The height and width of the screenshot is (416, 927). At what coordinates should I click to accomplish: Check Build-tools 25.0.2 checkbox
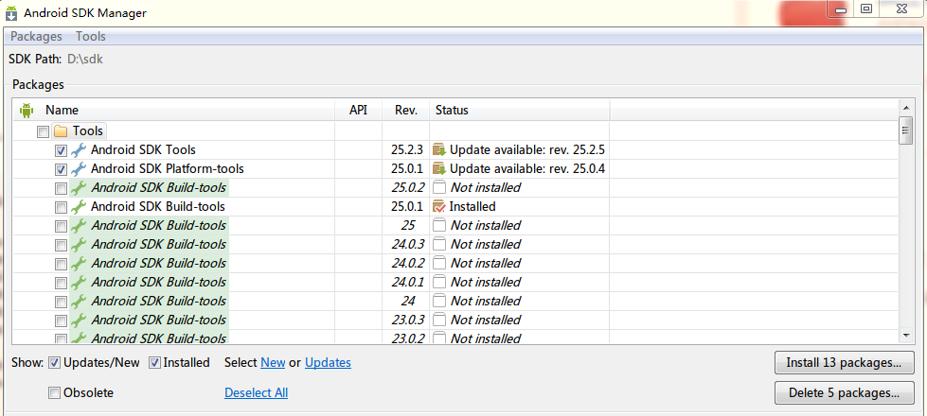[61, 188]
